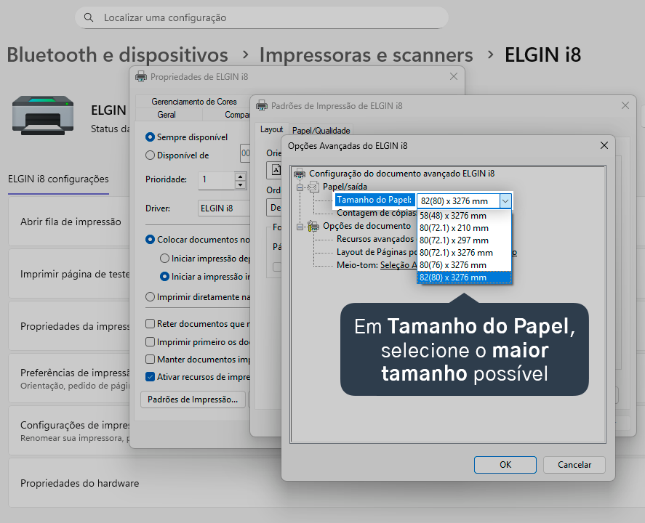Select the Tamanho do Papel label
This screenshot has height=523, width=645.
tap(374, 200)
